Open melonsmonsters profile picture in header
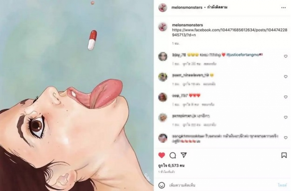Screen dimensions: 291x191 pos(163,7)
